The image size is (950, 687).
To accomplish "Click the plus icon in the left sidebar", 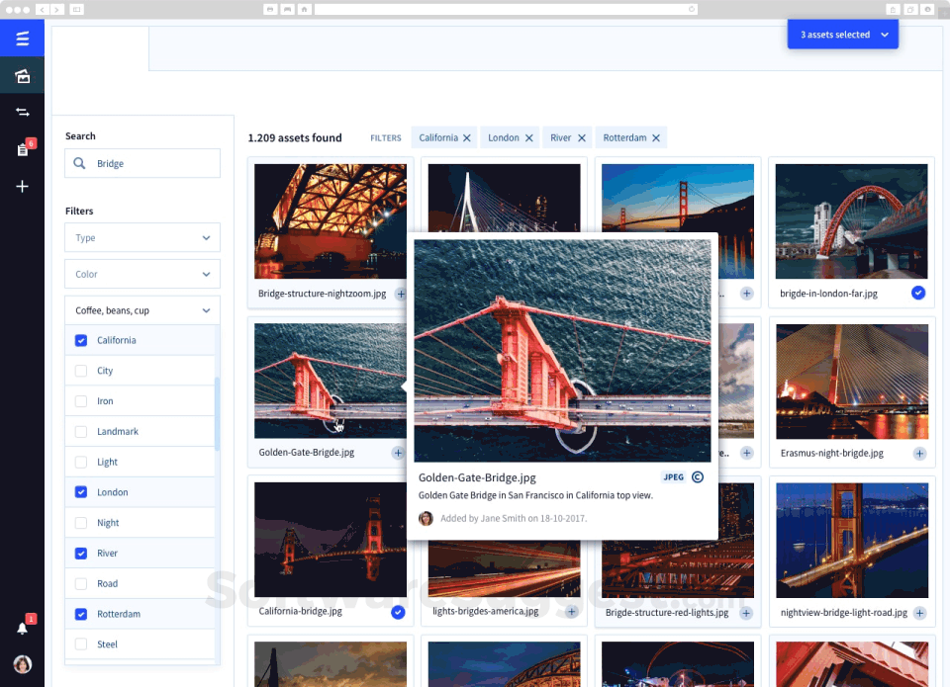I will click(22, 186).
